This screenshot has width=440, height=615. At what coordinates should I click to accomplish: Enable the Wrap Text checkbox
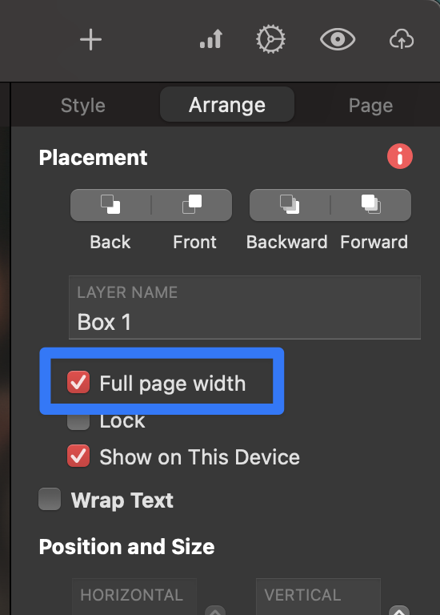click(50, 499)
